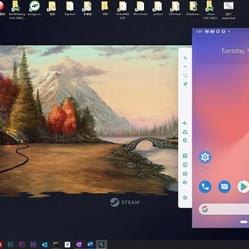249x249 pixels.
Task: Open the Settings app on the phone screen
Action: [x=205, y=157]
